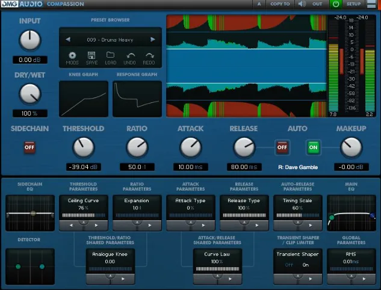The height and width of the screenshot is (290, 381).
Task: Click the ratio 50.0:1 value field
Action: 137,167
